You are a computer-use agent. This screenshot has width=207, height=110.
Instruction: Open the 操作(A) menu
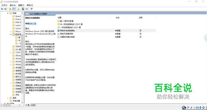pos(13,5)
